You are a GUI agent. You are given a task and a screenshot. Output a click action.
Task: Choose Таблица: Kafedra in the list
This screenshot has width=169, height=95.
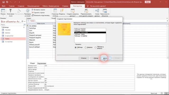pyautogui.click(x=90, y=31)
